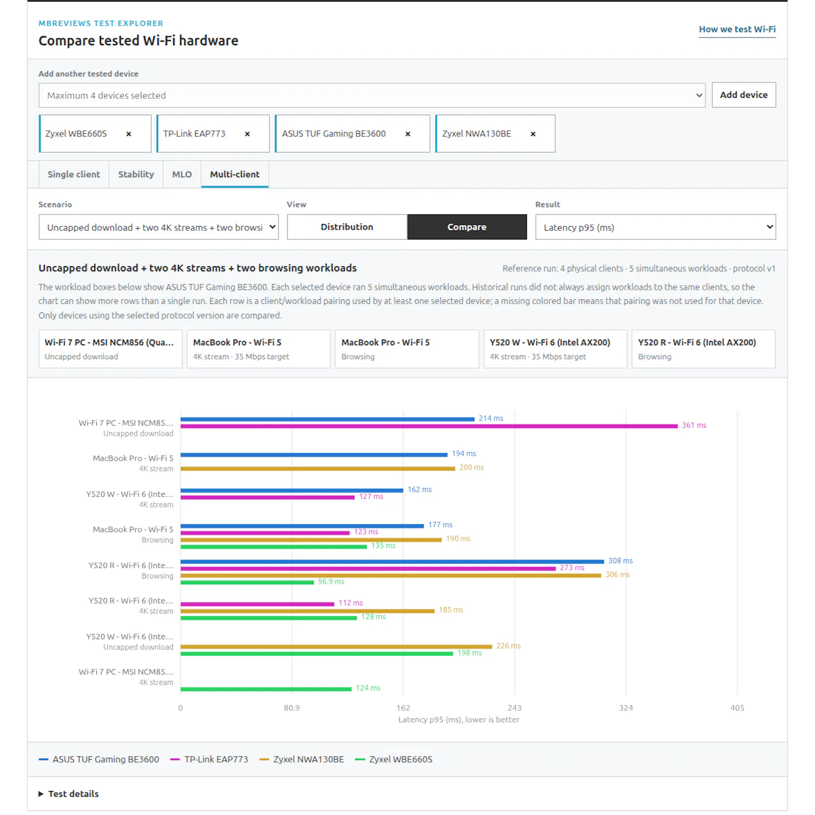
Task: Click the 361 ms magenta bar
Action: tap(429, 426)
